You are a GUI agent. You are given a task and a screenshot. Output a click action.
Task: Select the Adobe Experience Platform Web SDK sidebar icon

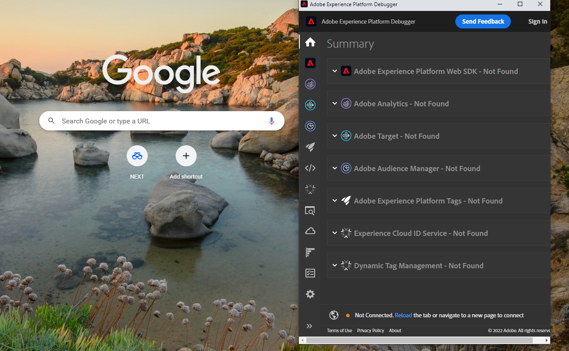tap(310, 63)
